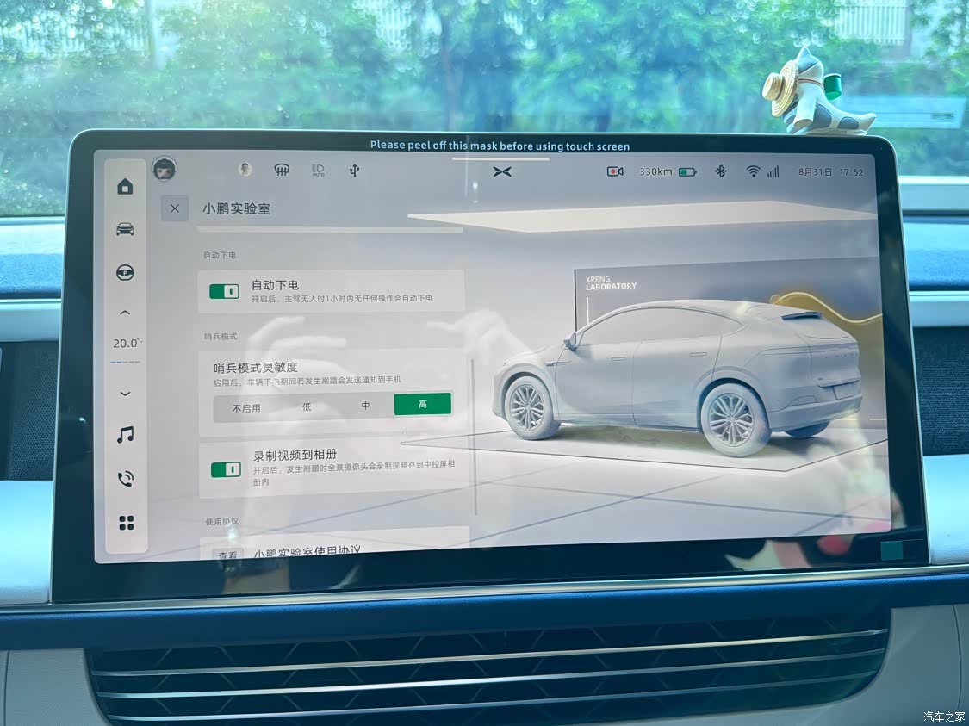Go to the Home screen in sidebar
Viewport: 969px width, 726px height.
point(126,187)
